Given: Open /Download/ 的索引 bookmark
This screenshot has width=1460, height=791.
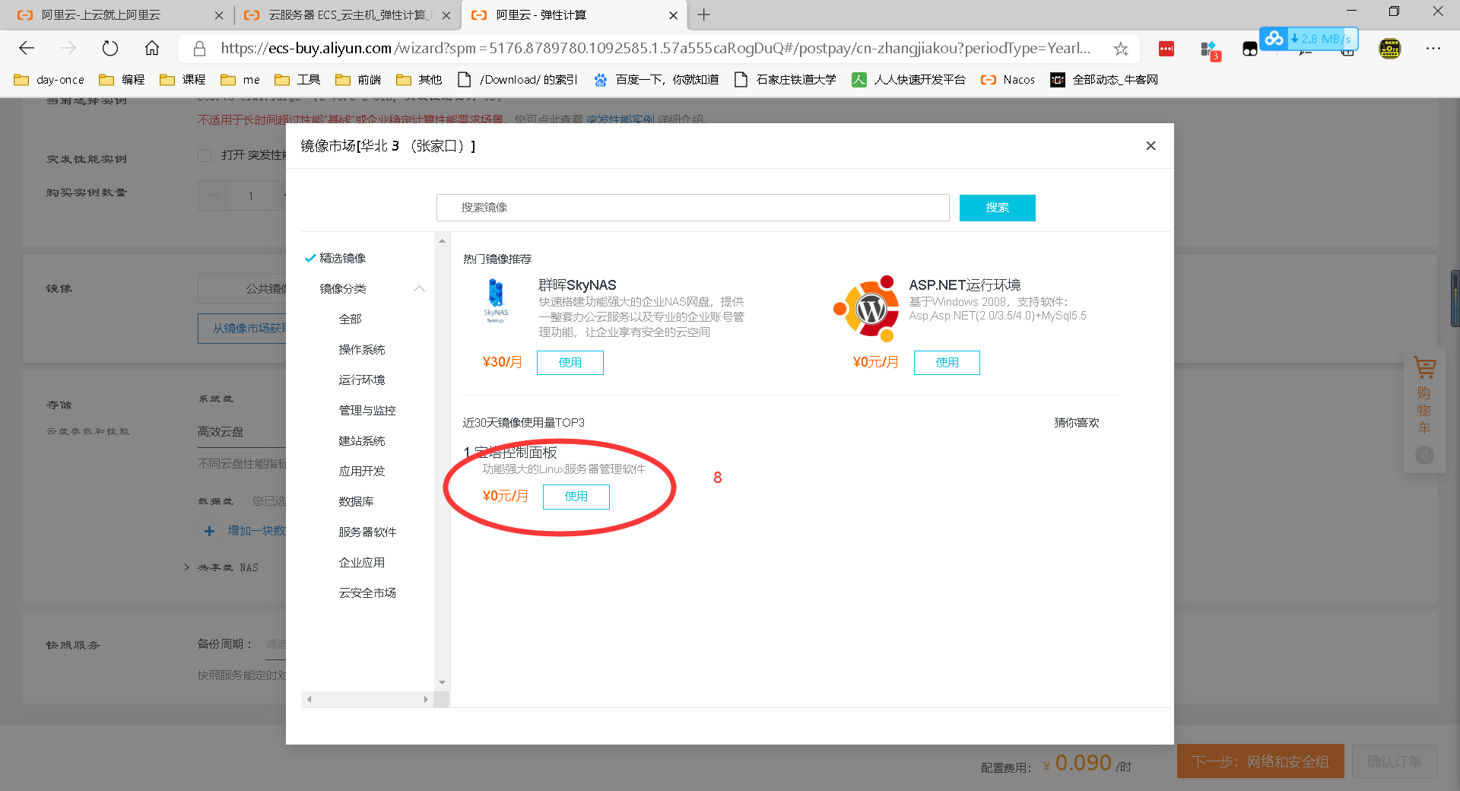Looking at the screenshot, I should tap(517, 80).
